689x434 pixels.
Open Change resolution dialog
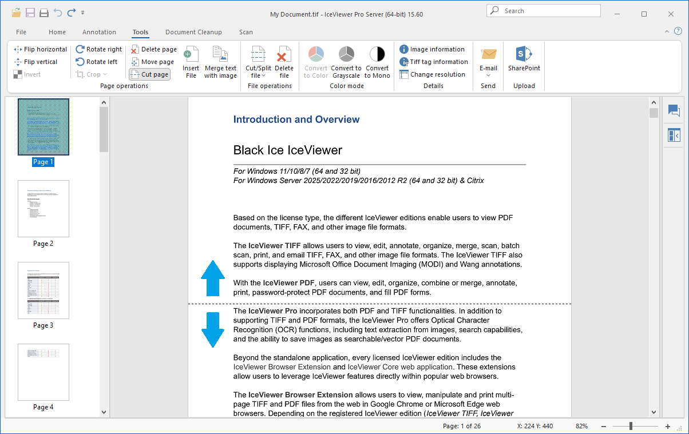point(432,74)
